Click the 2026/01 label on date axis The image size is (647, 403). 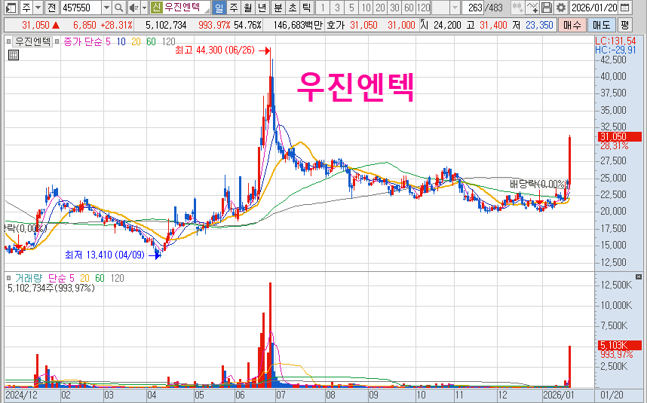pyautogui.click(x=558, y=395)
